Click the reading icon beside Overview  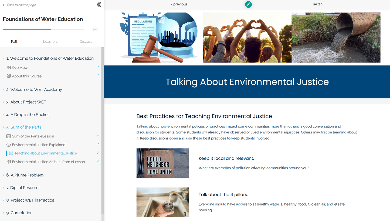click(8, 67)
